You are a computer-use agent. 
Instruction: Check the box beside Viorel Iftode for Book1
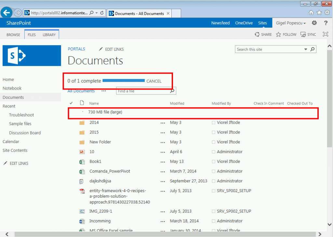(213, 161)
